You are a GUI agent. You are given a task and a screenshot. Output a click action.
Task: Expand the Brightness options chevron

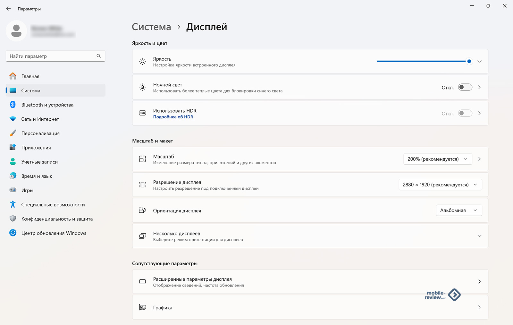tap(479, 61)
